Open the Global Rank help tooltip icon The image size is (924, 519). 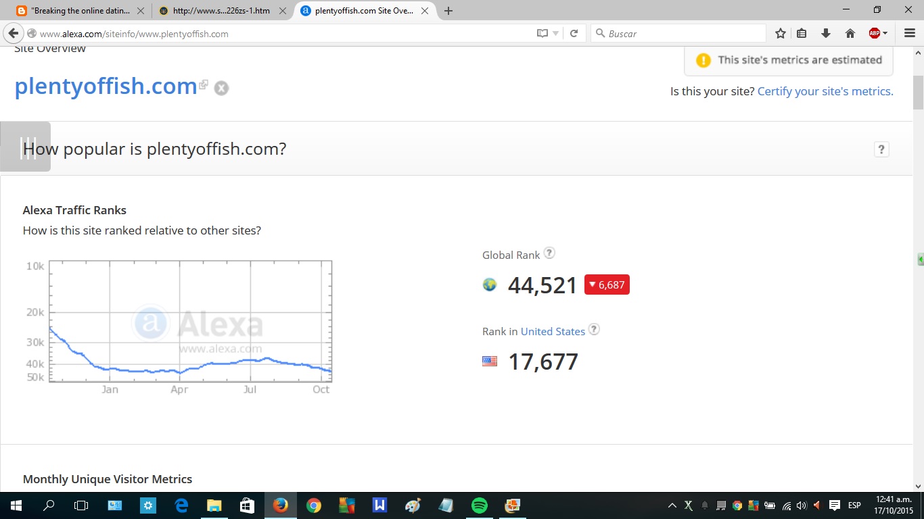pos(550,253)
